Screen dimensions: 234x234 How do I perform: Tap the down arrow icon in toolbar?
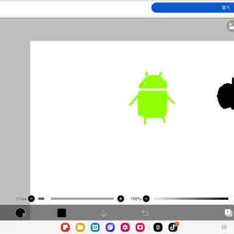point(104,213)
